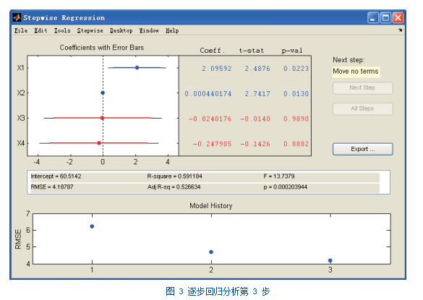Click the Export ... button
The width and height of the screenshot is (423, 300).
coord(362,149)
